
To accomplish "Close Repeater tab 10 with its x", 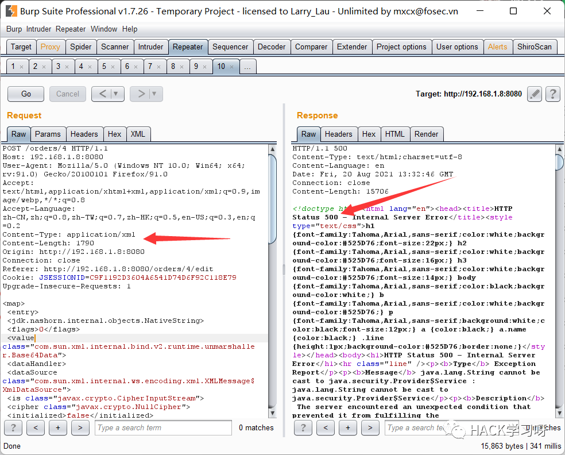I will [x=232, y=67].
